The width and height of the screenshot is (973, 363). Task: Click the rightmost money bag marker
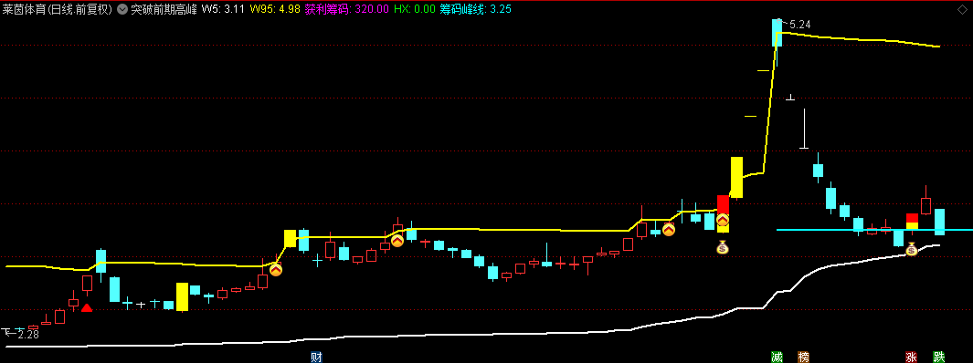pyautogui.click(x=911, y=250)
